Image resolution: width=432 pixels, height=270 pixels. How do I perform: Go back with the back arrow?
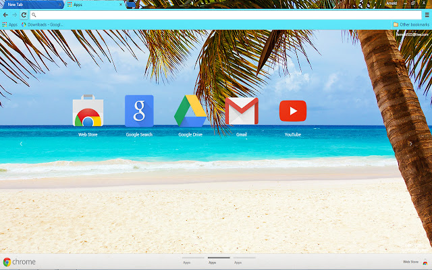point(6,15)
